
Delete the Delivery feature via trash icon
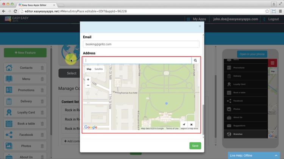(x=42, y=101)
